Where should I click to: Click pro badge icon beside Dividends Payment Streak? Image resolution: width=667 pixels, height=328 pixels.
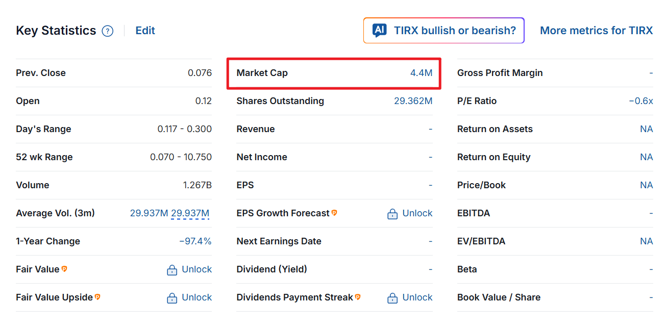(358, 297)
